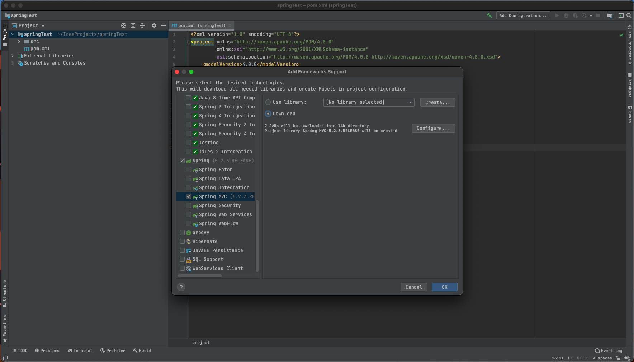Open the Database tool window
This screenshot has height=362, width=634.
pos(630,85)
